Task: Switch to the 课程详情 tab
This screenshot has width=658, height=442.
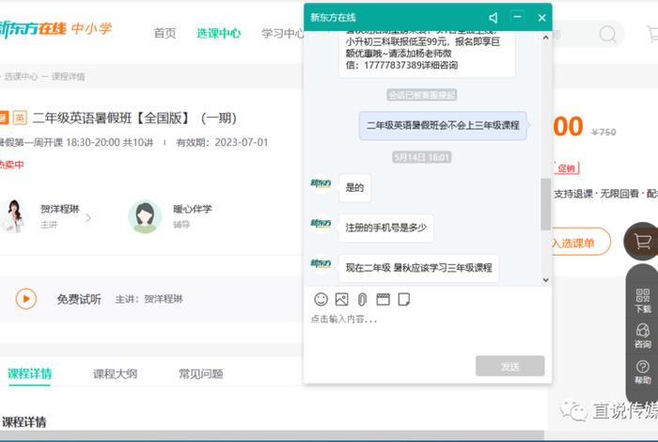Action: [29, 373]
